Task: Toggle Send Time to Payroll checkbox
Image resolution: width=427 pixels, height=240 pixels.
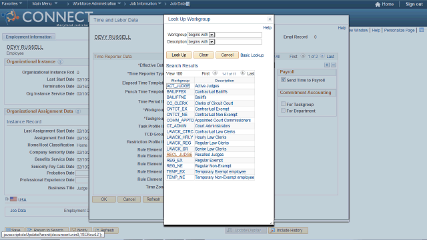Action: [283, 80]
